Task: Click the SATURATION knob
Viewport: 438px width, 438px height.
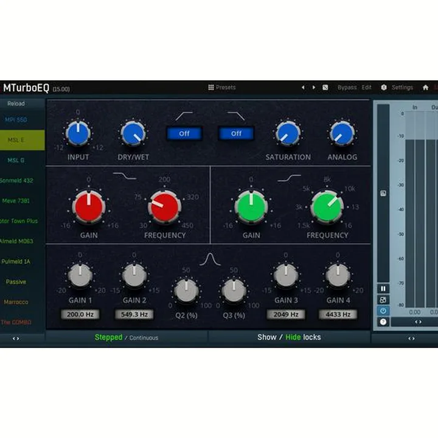Action: click(288, 133)
